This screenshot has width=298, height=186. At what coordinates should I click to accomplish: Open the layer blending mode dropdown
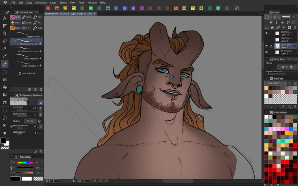(x=277, y=17)
